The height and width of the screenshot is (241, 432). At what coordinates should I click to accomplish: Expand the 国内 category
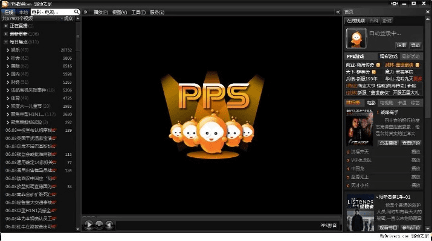point(8,74)
